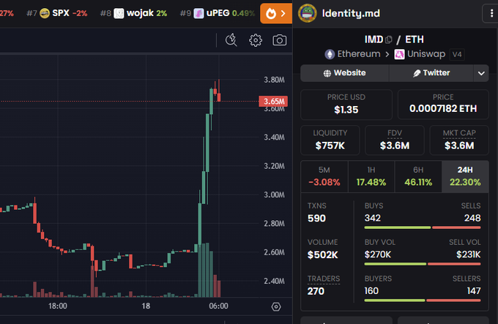The height and width of the screenshot is (324, 498).
Task: Click the Identity.md token avatar
Action: (307, 13)
